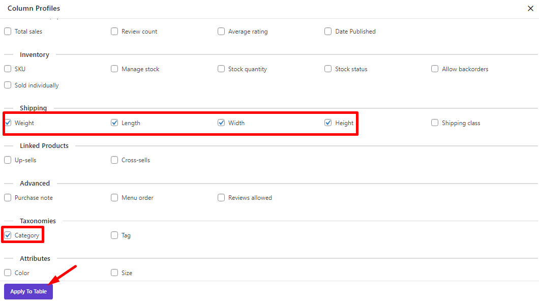
Task: Enable the Date Published column
Action: pos(328,31)
